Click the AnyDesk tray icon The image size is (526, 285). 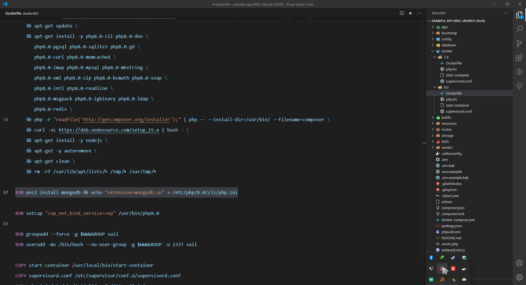pyautogui.click(x=453, y=268)
